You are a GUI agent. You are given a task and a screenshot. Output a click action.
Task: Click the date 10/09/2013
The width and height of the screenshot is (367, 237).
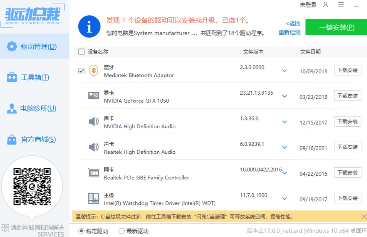[314, 71]
